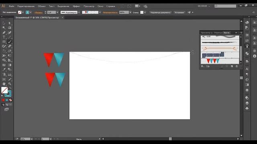
Task: Select the Rotate tool
Action: [4, 51]
